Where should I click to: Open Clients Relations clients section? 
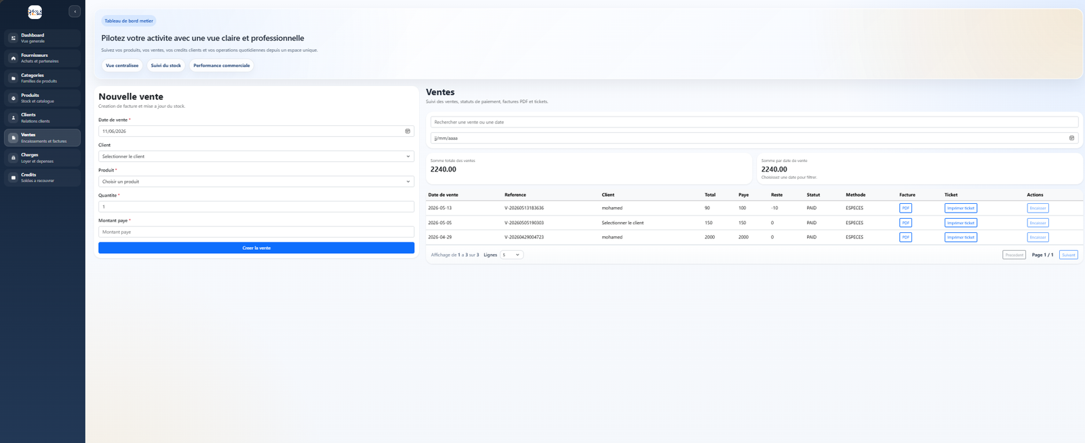42,118
